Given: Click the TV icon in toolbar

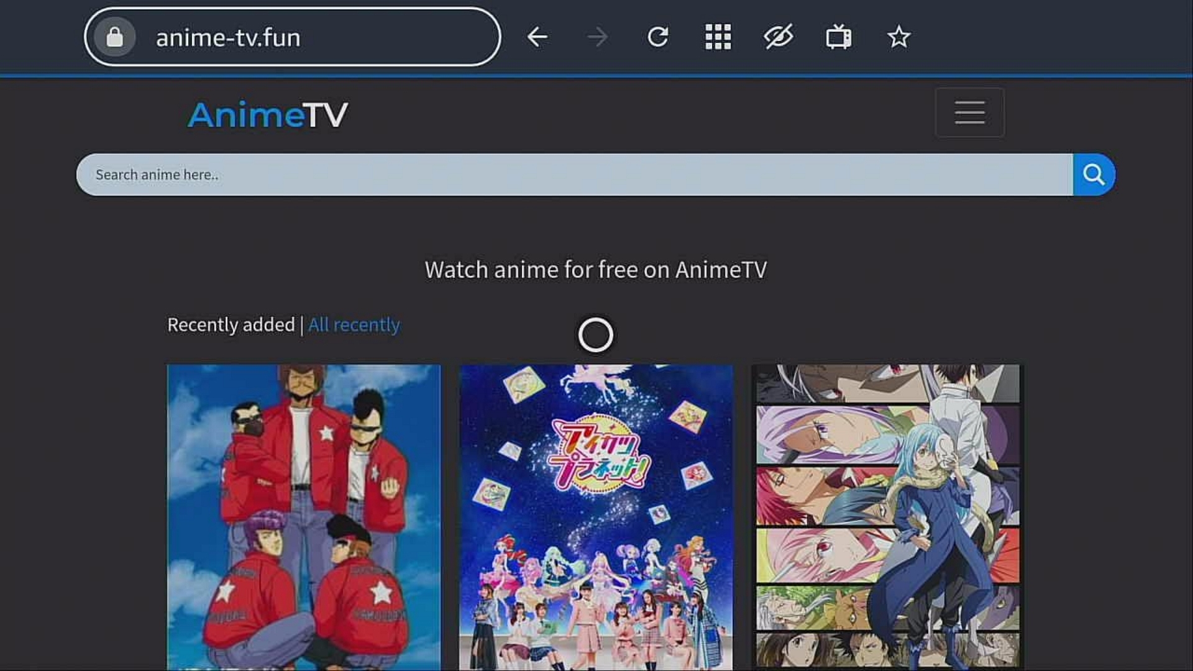Looking at the screenshot, I should (x=839, y=37).
